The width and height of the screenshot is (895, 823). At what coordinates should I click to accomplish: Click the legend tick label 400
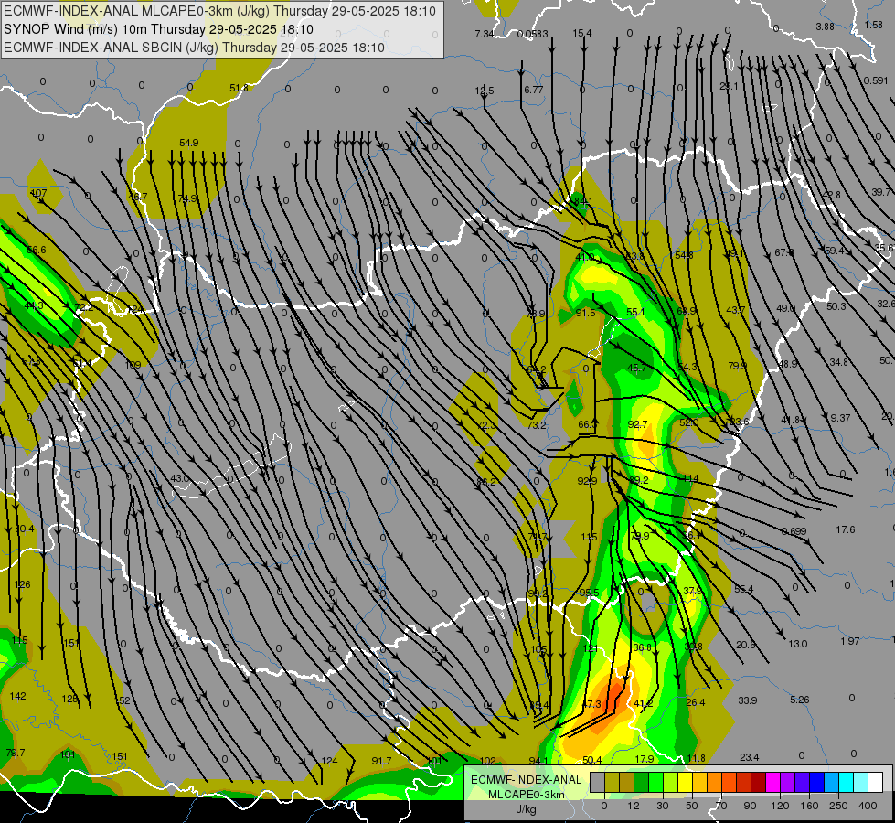tap(868, 806)
